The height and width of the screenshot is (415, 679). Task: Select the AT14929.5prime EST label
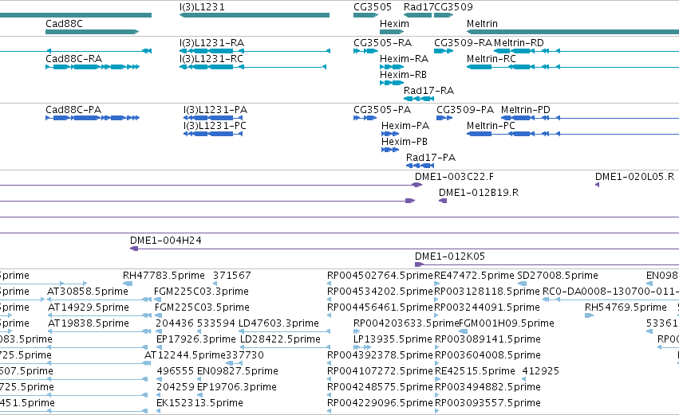[x=88, y=307]
